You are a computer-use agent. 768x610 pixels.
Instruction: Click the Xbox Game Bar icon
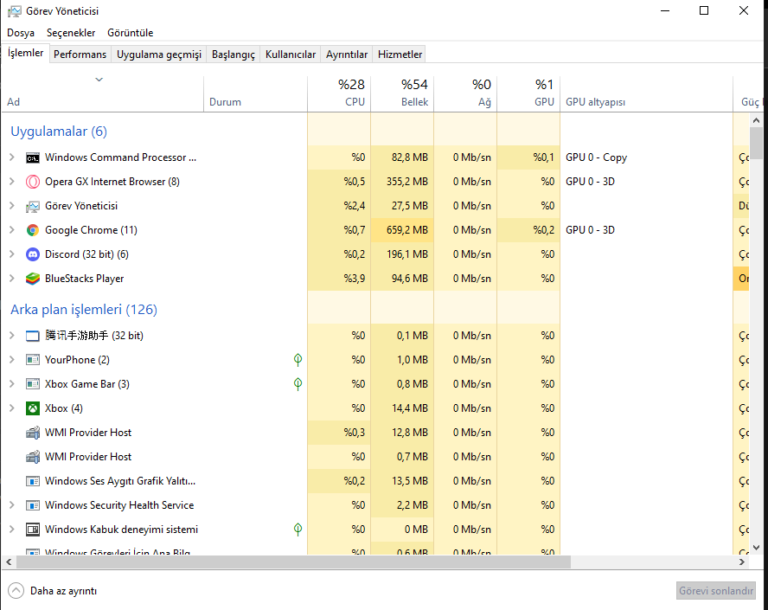pos(32,384)
